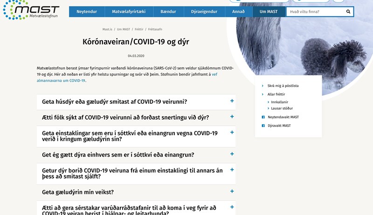Viewport: 373px width, 215px height.
Task: Expand plus for 'Ætti fólk sýkt af COVID-19'
Action: click(232, 116)
